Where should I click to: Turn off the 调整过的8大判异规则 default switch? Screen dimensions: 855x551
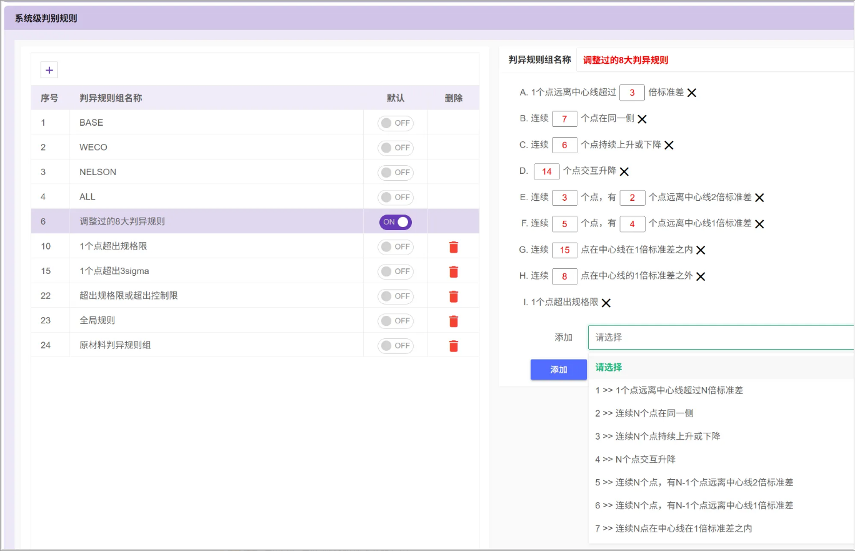pyautogui.click(x=395, y=222)
